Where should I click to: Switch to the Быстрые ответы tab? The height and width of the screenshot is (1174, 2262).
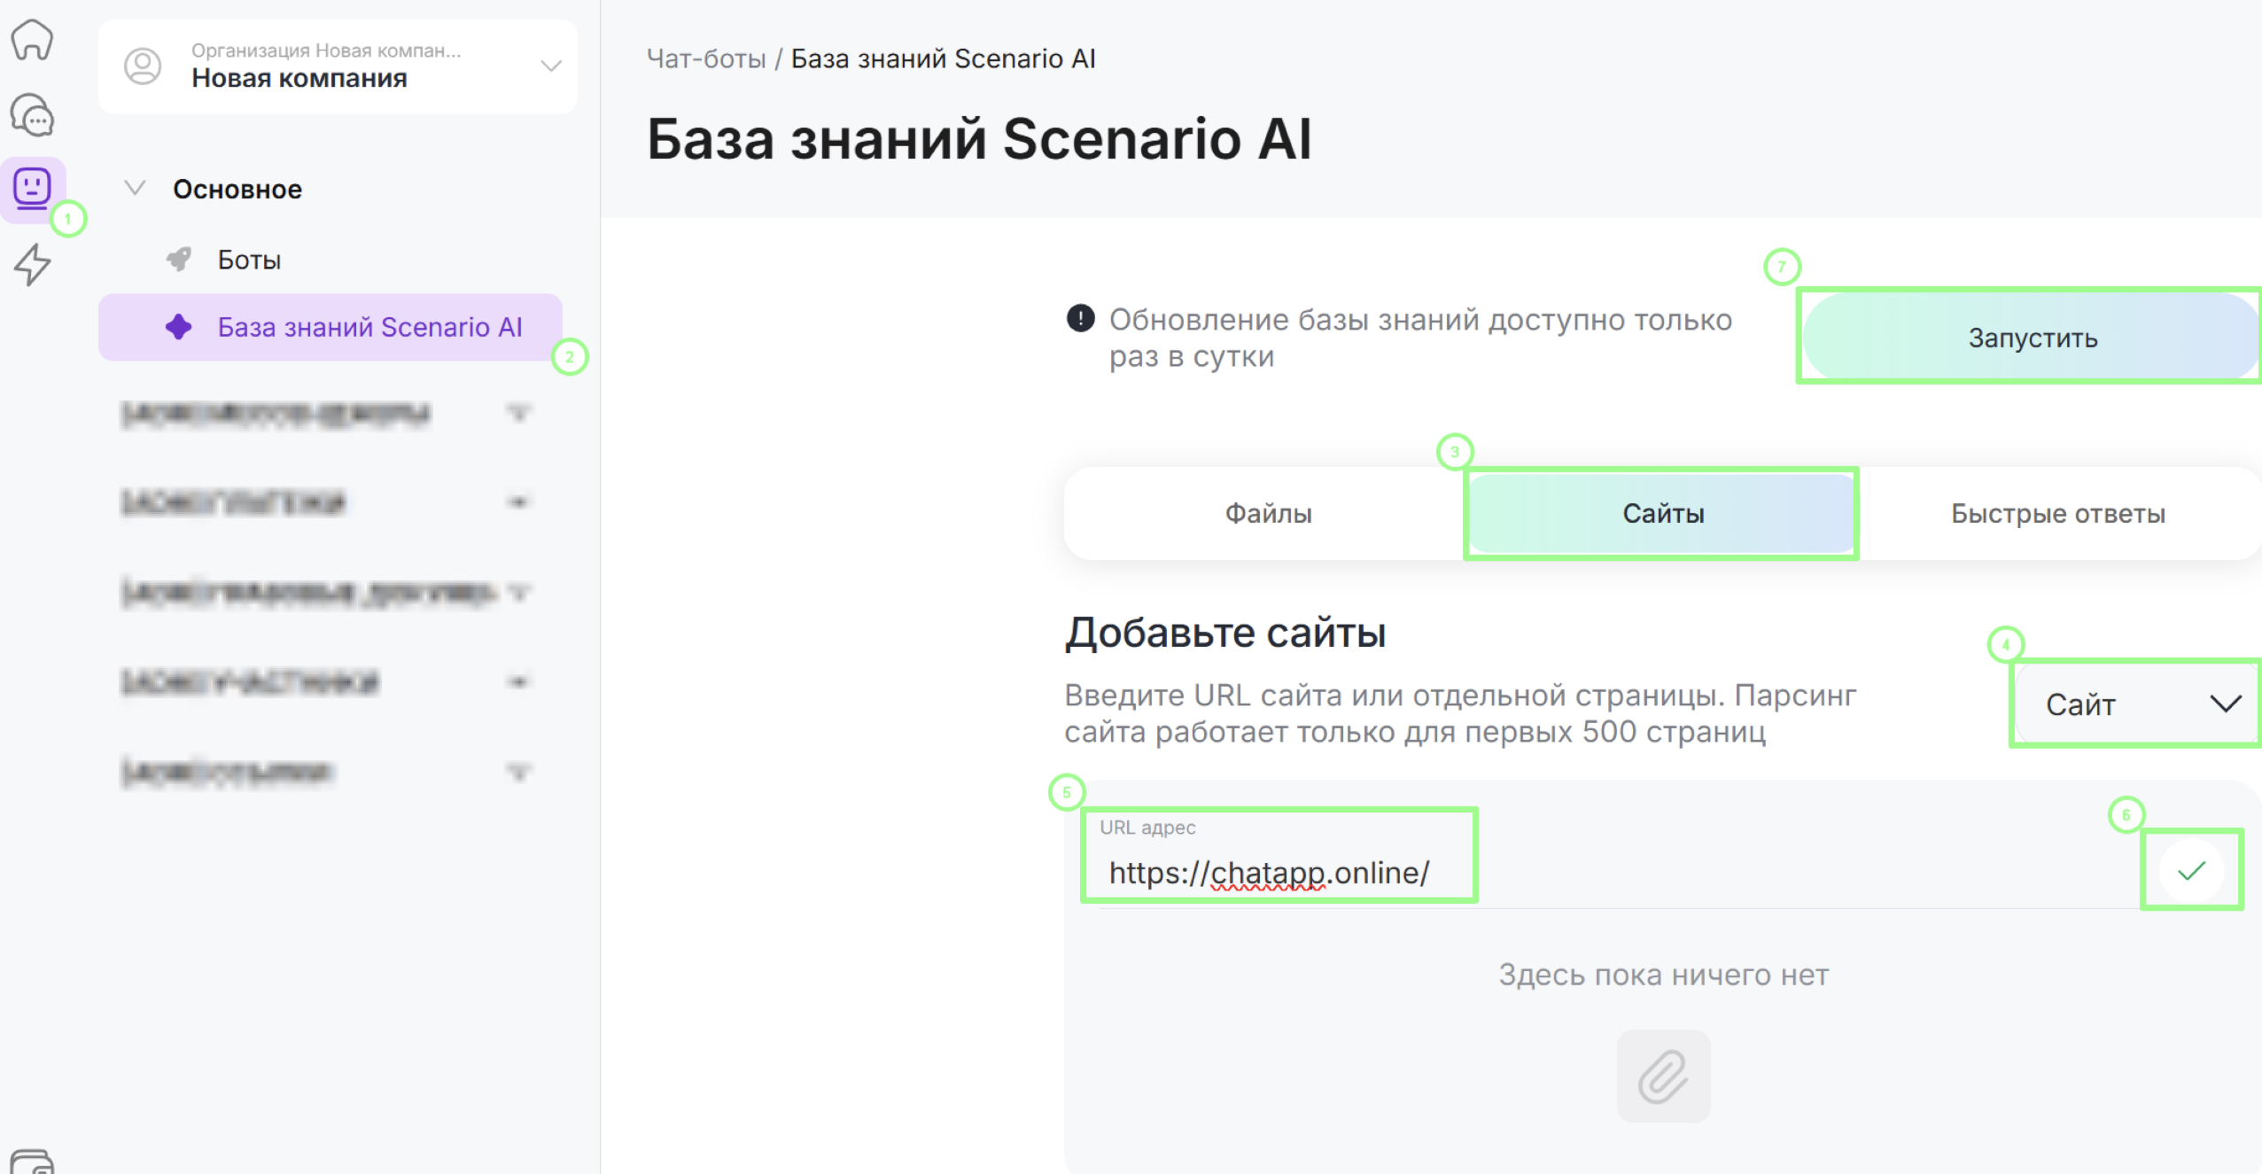(x=2057, y=513)
